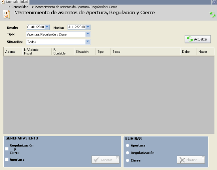Viewport: 217px width, 170px height.
Task: Open the Hasta date picker arrow
Action: pos(88,27)
